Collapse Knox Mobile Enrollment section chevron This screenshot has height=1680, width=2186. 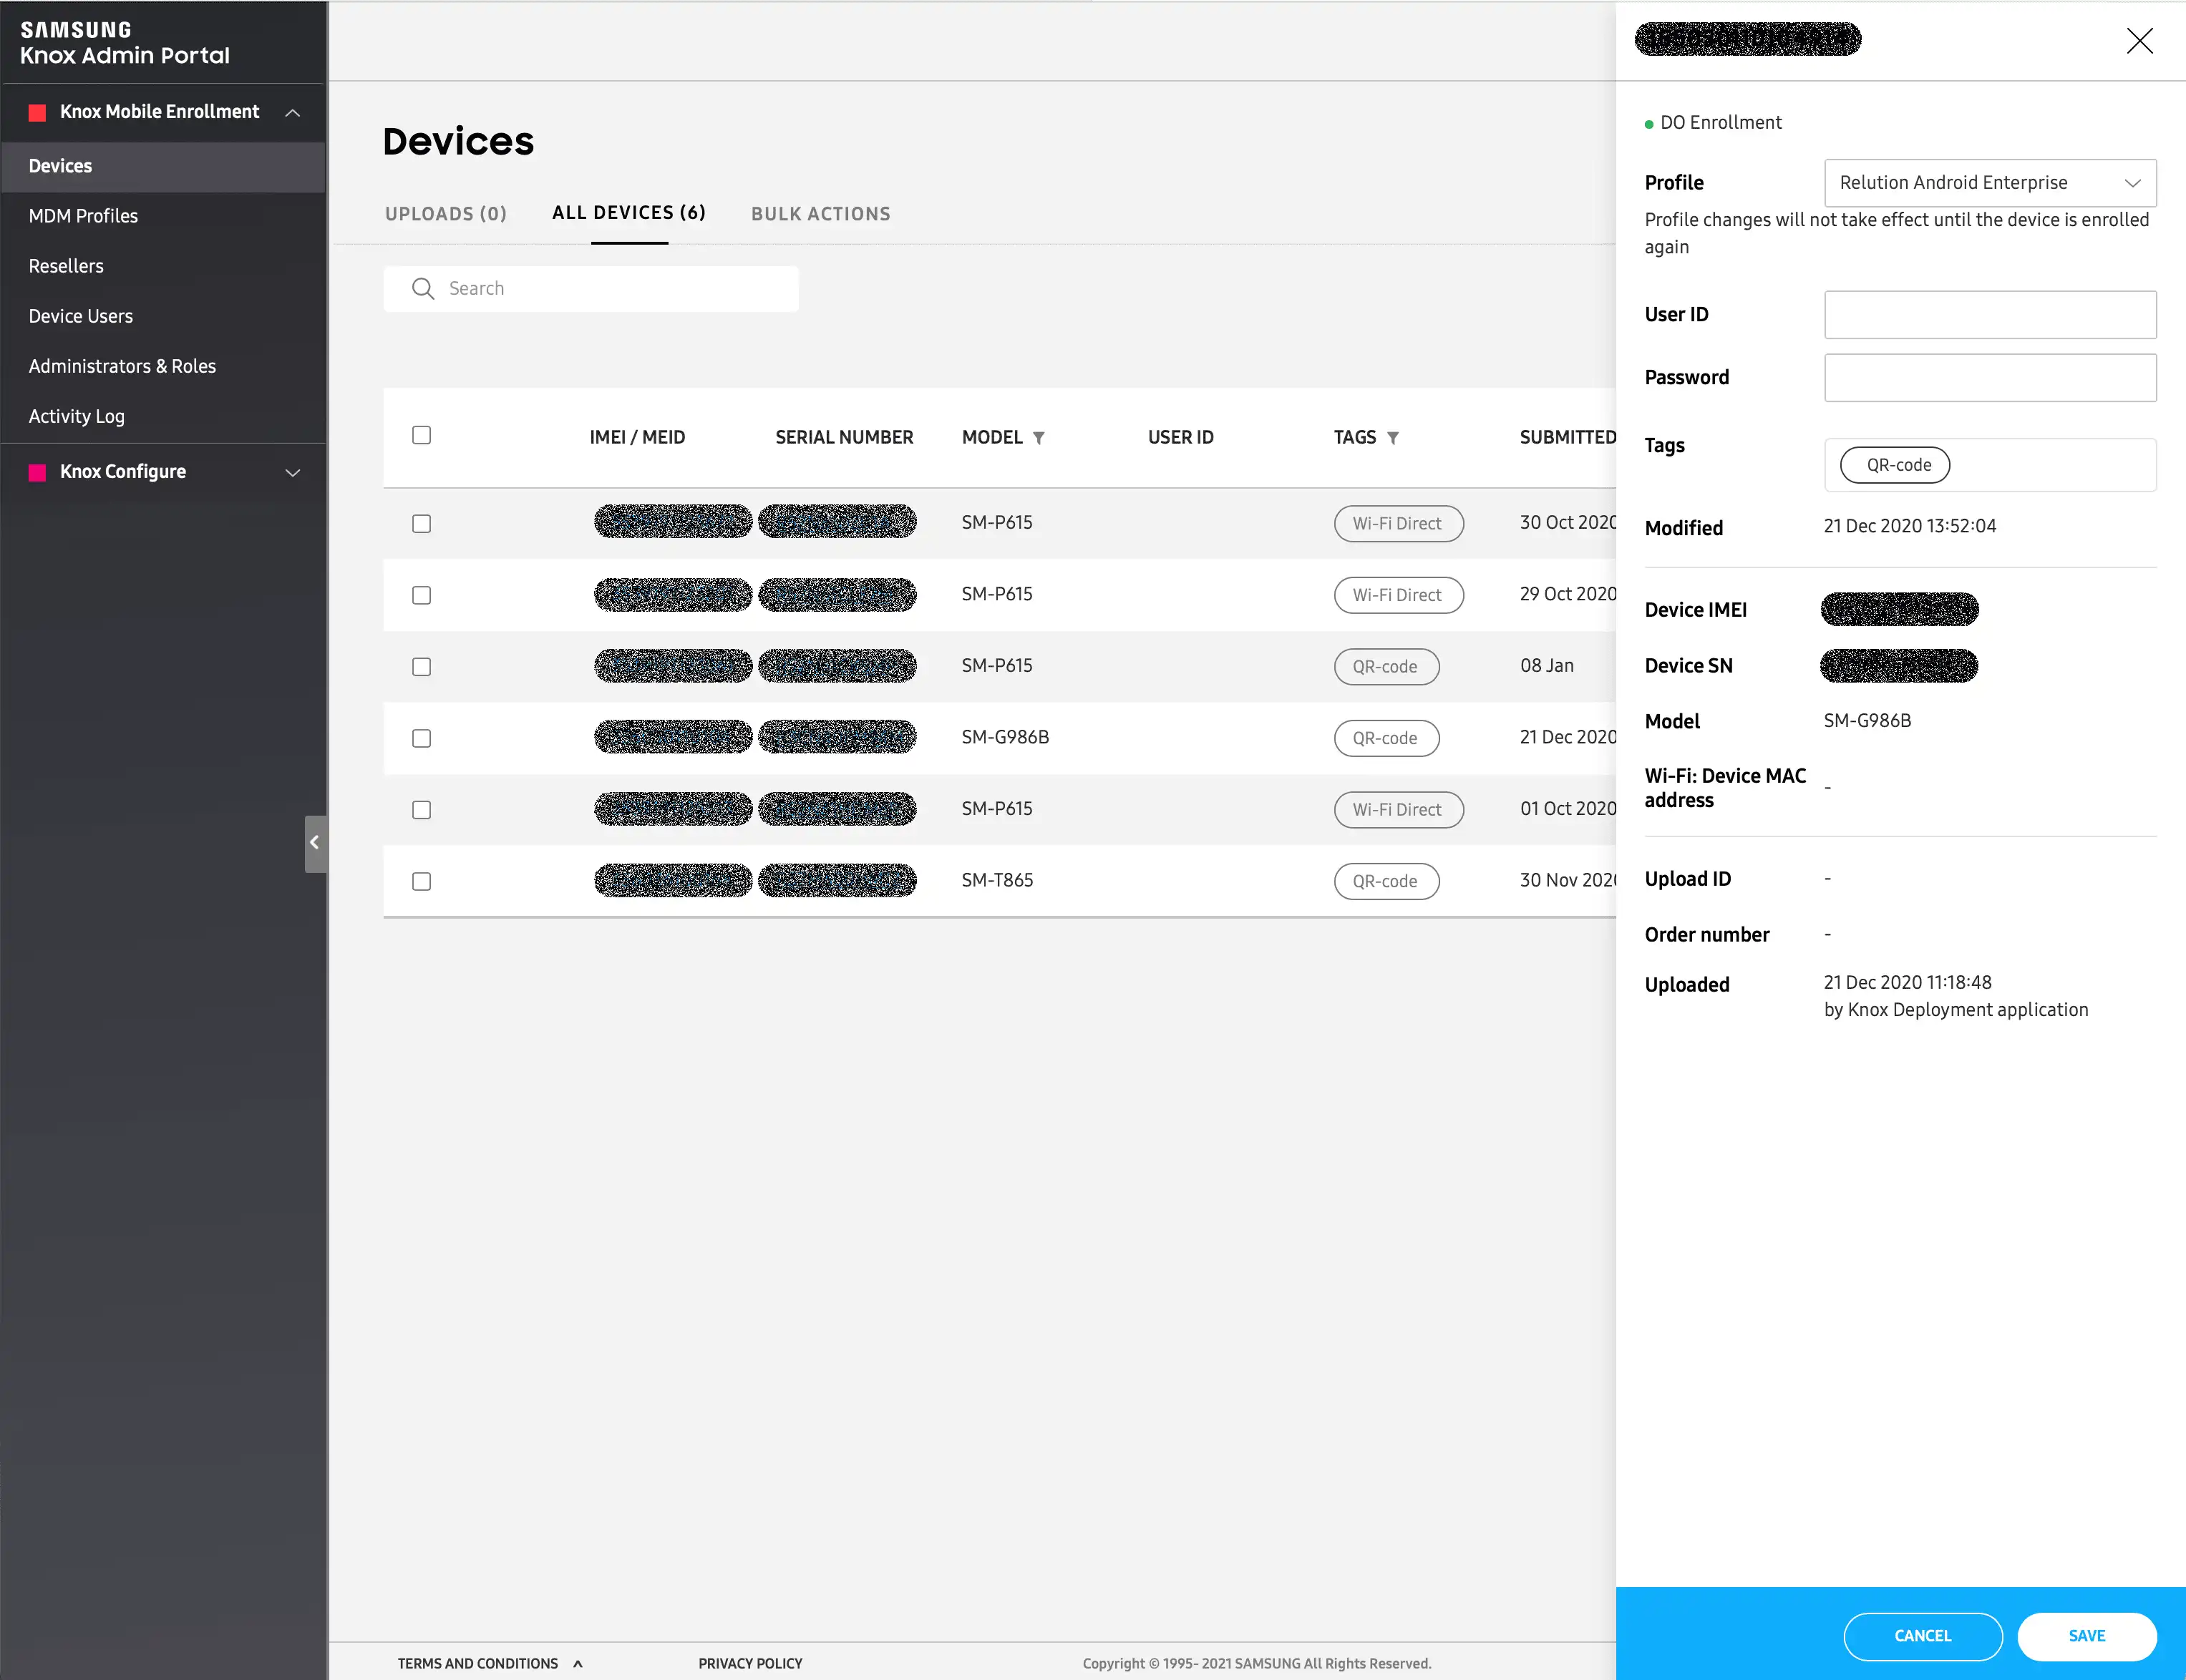click(x=292, y=113)
